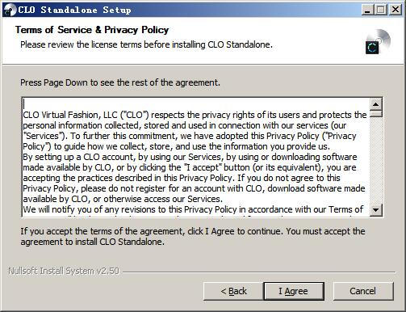
Task: Click empty scrollbar track below the thumb
Action: 376,160
